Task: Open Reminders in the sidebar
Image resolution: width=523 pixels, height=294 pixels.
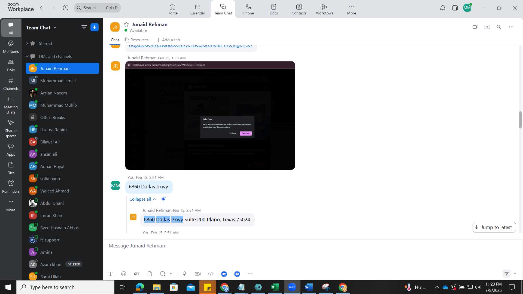Action: pyautogui.click(x=11, y=187)
